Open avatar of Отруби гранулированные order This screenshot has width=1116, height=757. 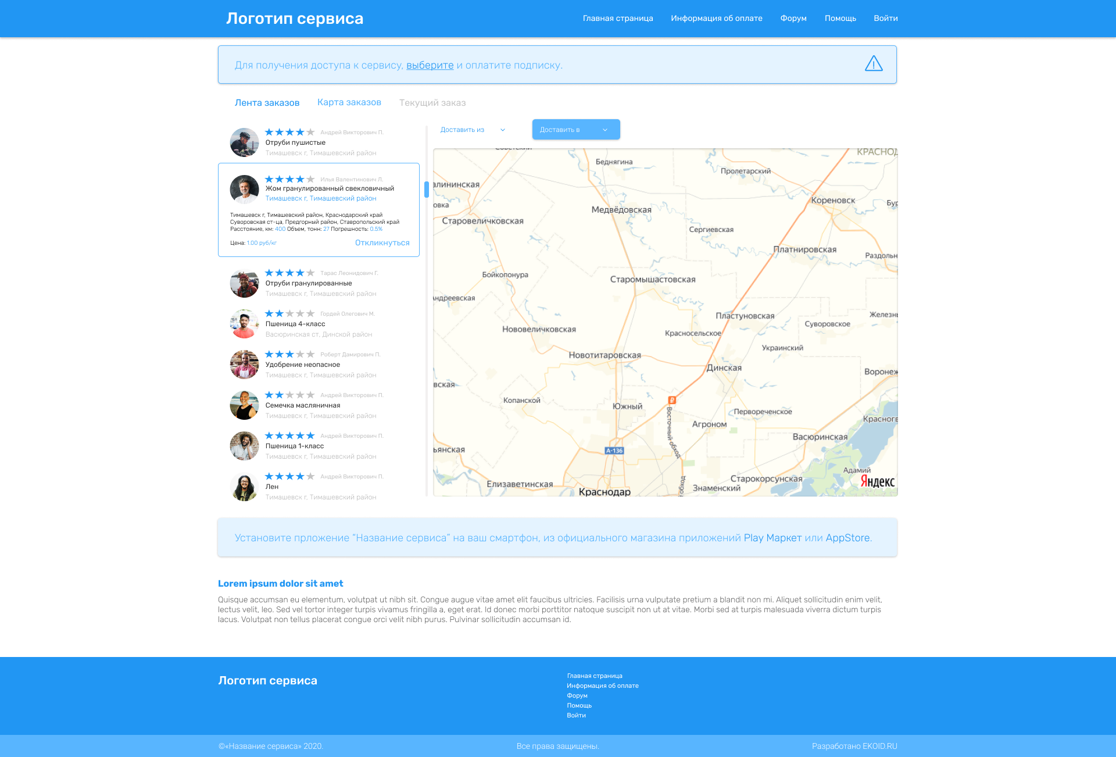245,283
